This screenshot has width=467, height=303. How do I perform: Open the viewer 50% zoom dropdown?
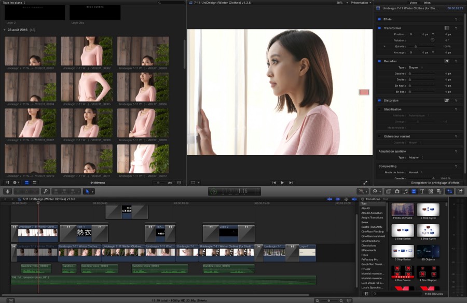pyautogui.click(x=342, y=3)
